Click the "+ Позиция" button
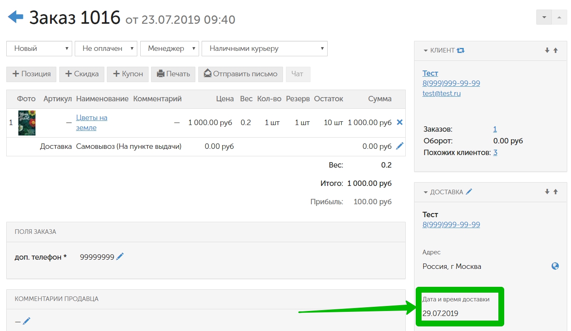Viewport: 571px width, 331px height. 32,74
